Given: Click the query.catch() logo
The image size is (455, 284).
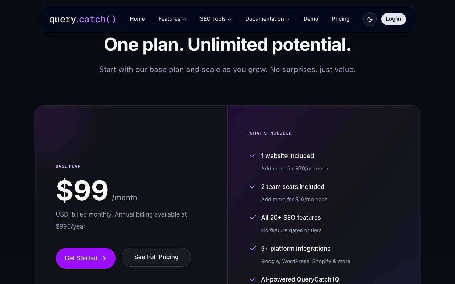Looking at the screenshot, I should [83, 19].
